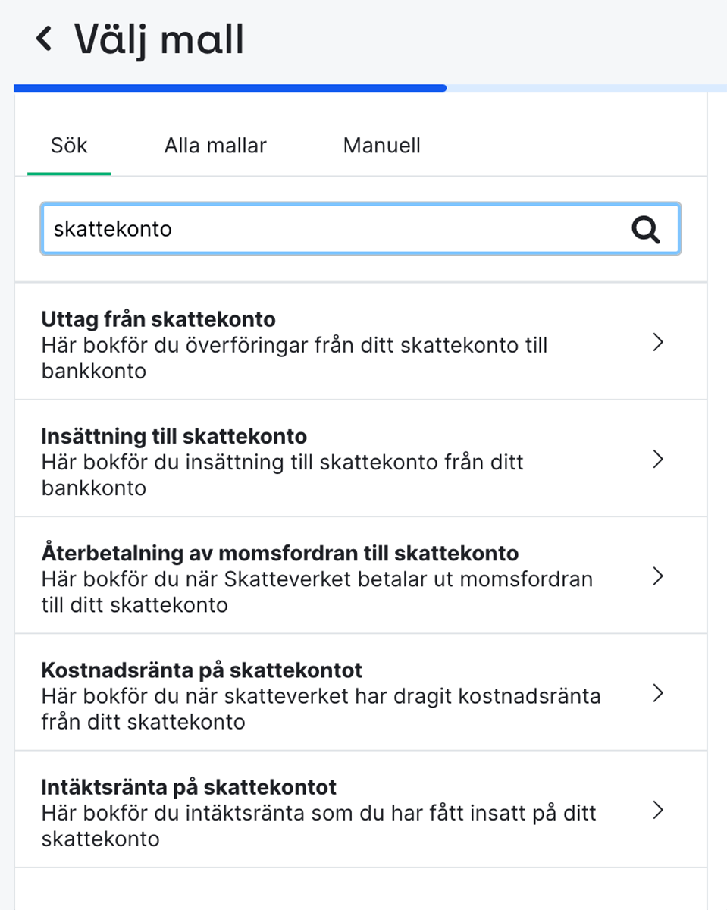Click the empty row below Intäktsränta entry
This screenshot has width=727, height=910.
[361, 883]
